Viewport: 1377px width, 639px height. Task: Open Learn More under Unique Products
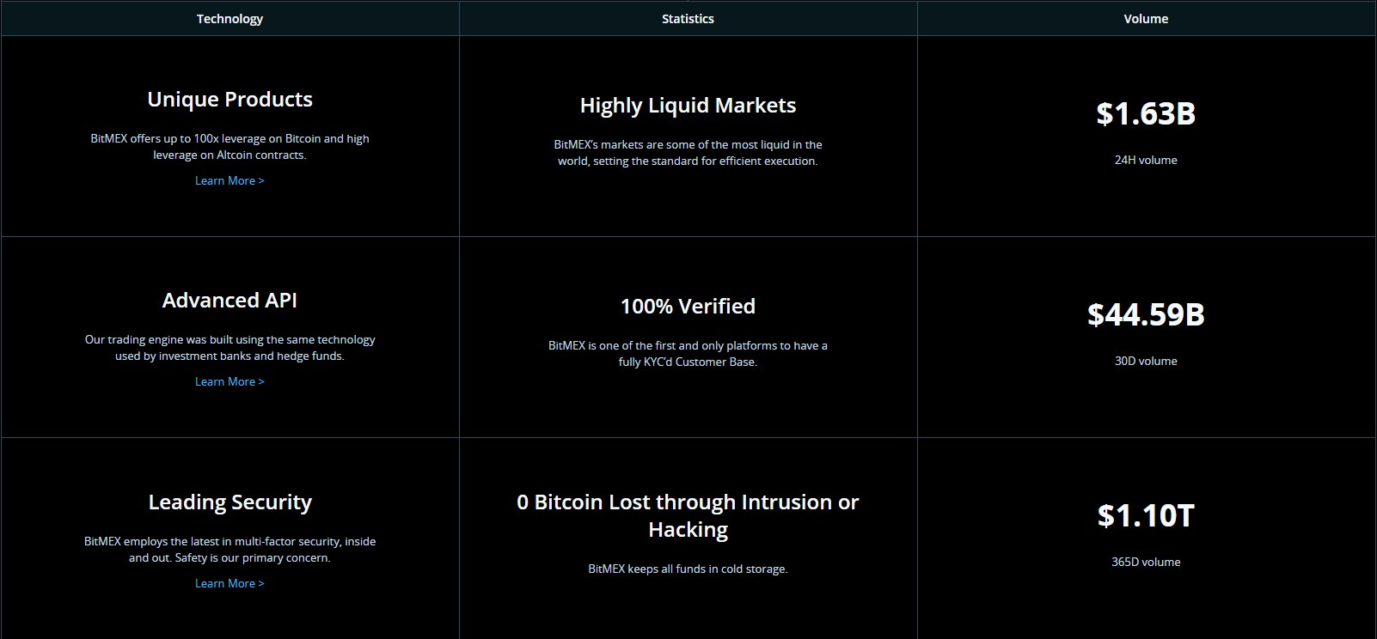click(229, 180)
